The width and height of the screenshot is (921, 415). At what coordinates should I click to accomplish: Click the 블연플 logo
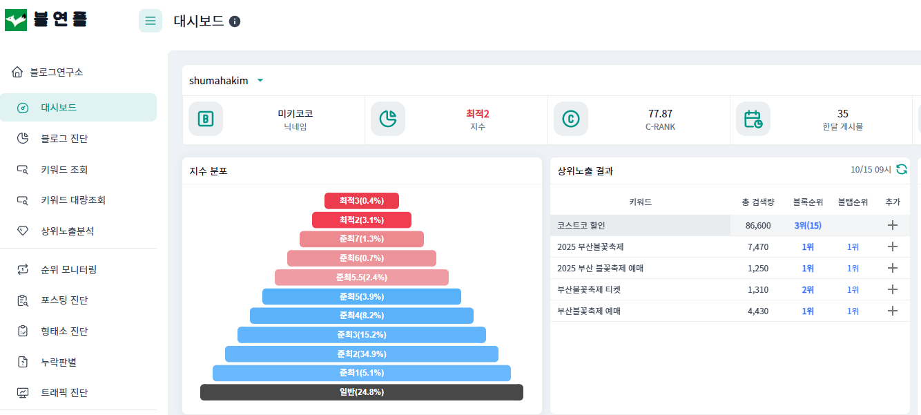[x=46, y=20]
